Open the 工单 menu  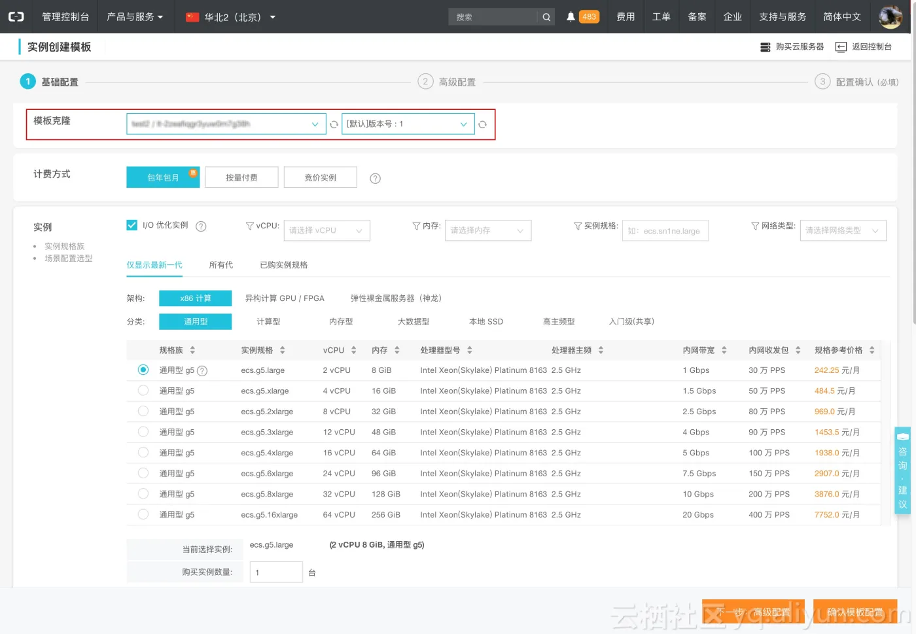coord(661,17)
